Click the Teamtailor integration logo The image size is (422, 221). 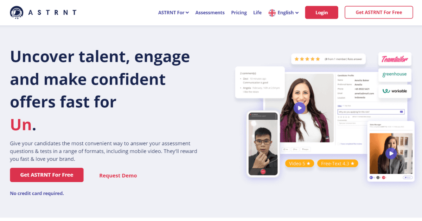(395, 59)
